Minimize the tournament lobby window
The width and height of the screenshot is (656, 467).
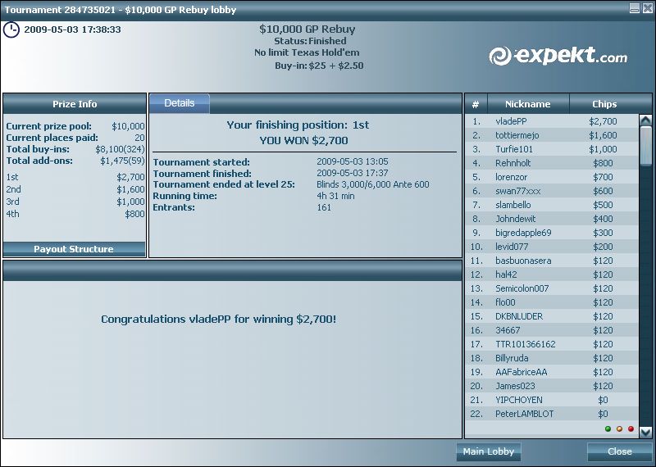(x=635, y=8)
